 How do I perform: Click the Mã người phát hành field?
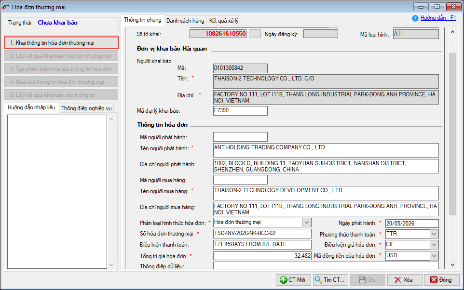pos(240,137)
